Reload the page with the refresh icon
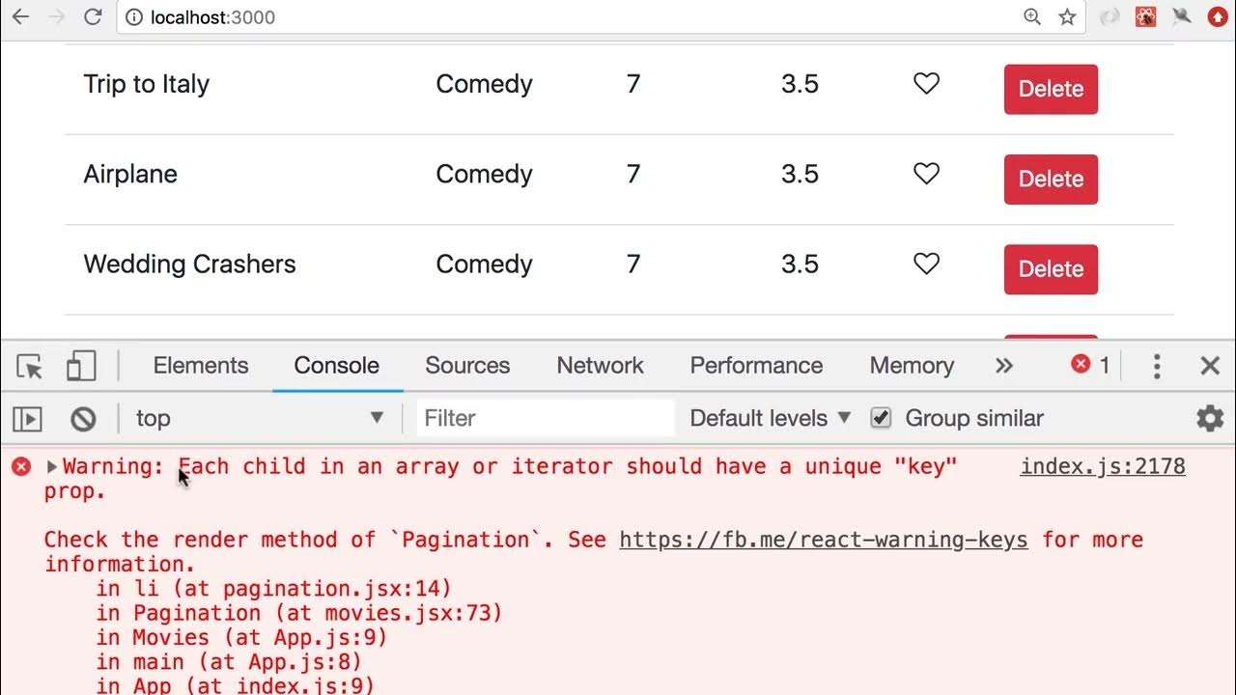Screen dimensions: 1236x695 coord(93,16)
